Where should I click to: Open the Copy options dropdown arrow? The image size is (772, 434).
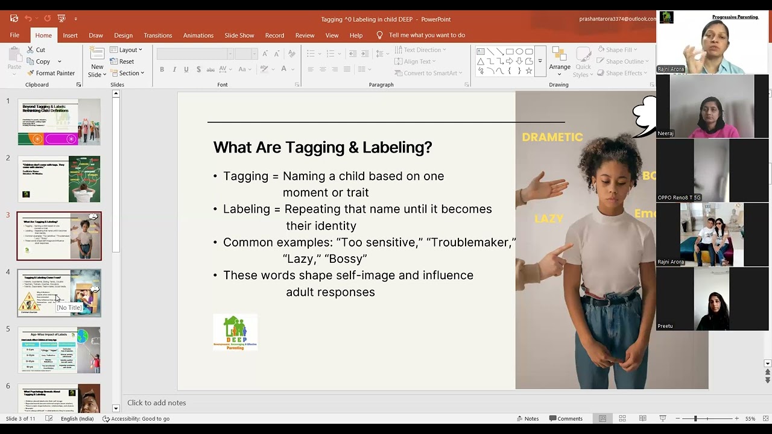[x=59, y=61]
